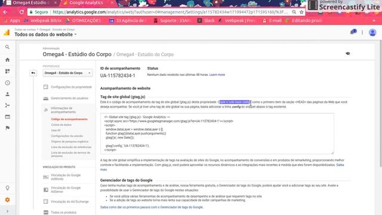Open Acquisition reports icon
Viewport: 382px width, 215px height.
point(7,105)
